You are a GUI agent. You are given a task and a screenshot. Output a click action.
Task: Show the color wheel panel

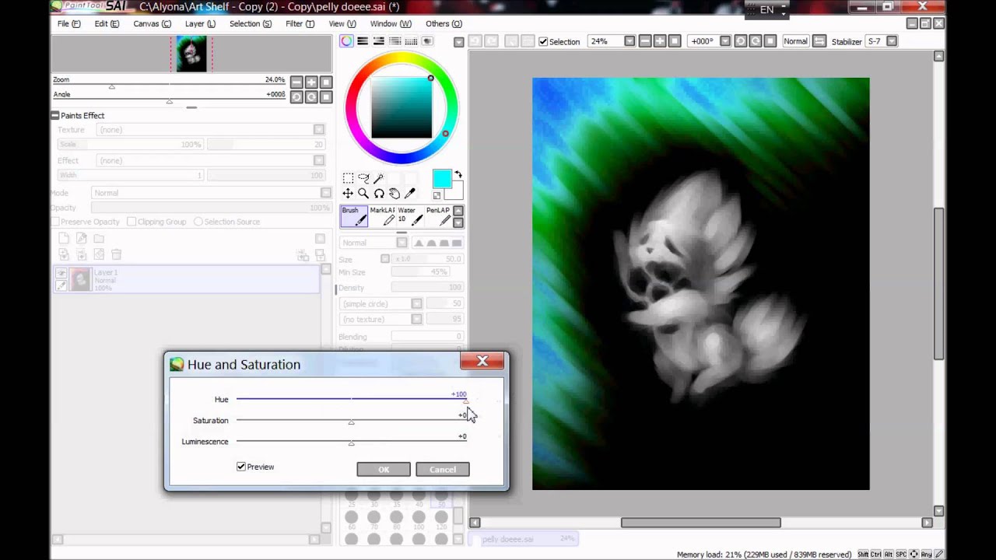coord(346,41)
